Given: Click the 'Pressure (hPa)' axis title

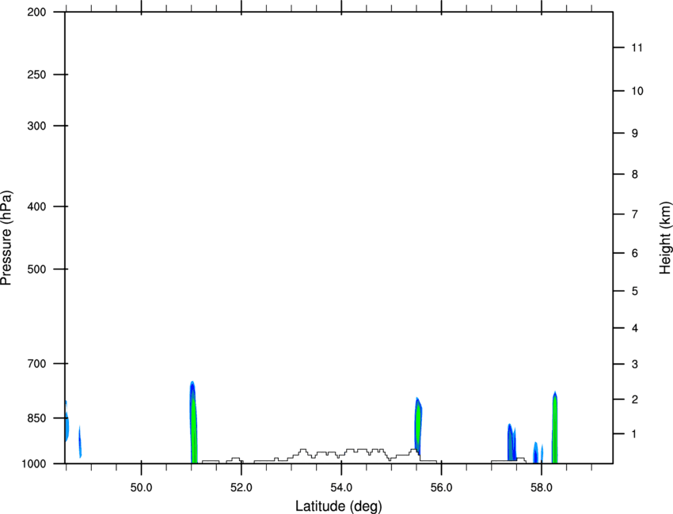Looking at the screenshot, I should [x=6, y=238].
